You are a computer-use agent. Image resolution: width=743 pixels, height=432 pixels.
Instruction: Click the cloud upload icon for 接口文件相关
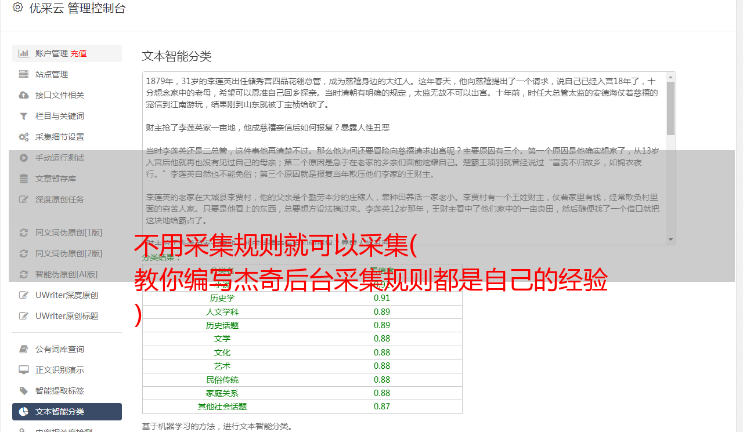[24, 95]
